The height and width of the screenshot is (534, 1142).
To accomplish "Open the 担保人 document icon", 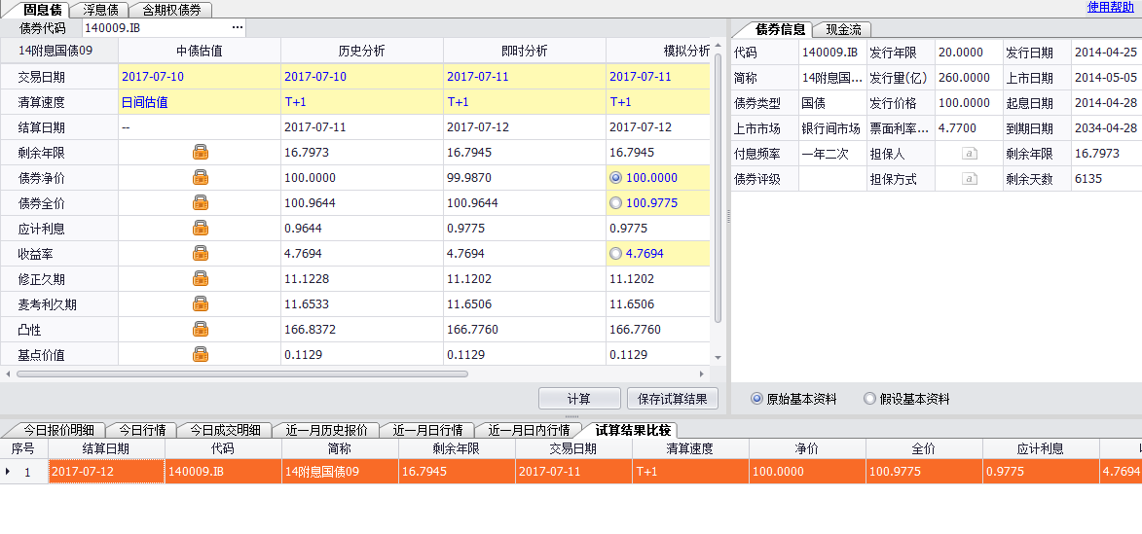I will tap(970, 154).
